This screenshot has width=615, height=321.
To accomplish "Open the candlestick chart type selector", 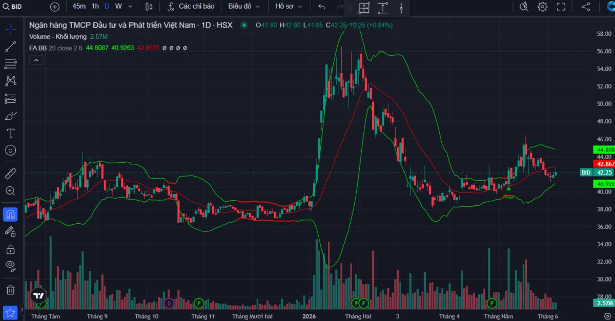I will [x=149, y=7].
